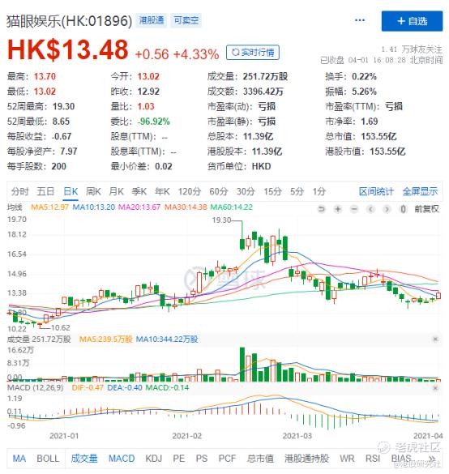Click the 实时行情 real-time quotes button
This screenshot has width=449, height=474.
click(253, 53)
